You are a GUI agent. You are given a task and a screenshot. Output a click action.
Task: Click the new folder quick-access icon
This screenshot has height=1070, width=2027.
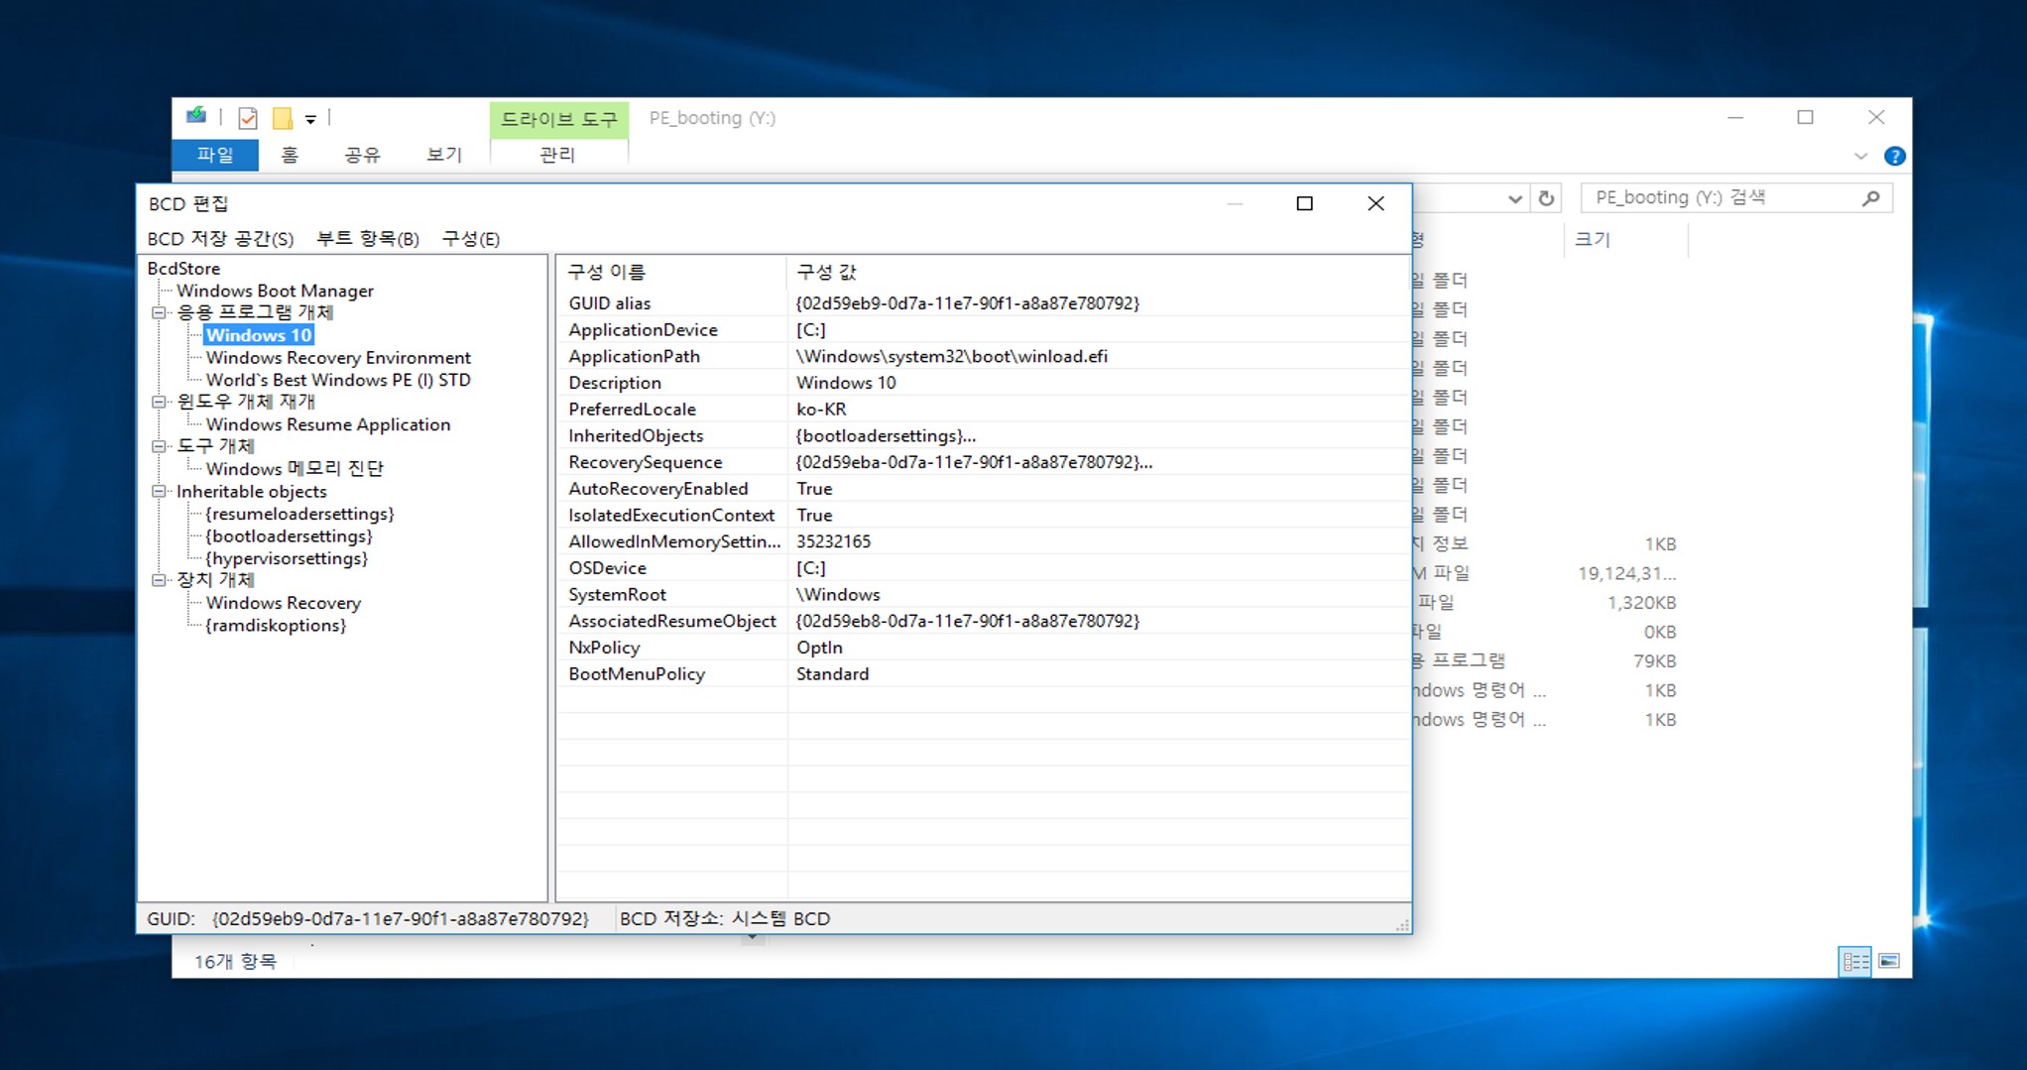[x=283, y=119]
